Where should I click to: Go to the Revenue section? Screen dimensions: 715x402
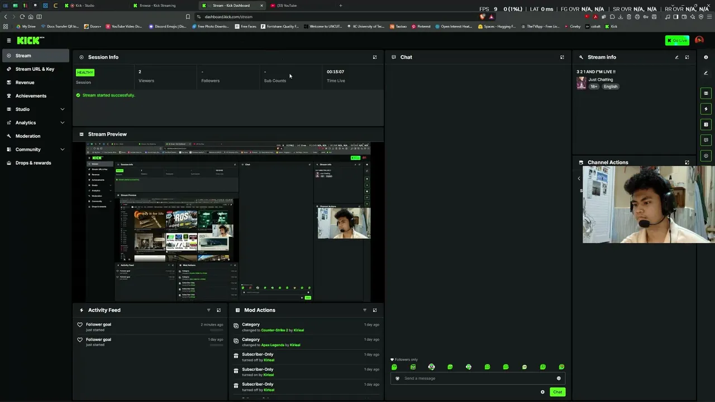click(x=36, y=83)
